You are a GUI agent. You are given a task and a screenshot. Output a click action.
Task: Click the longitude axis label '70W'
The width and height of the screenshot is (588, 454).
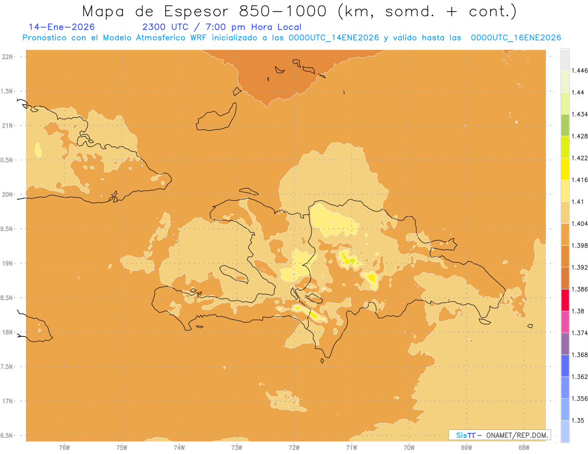tap(409, 448)
